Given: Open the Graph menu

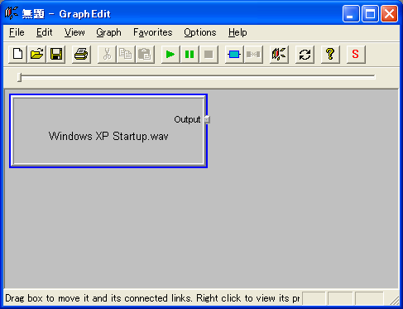Looking at the screenshot, I should click(x=108, y=32).
